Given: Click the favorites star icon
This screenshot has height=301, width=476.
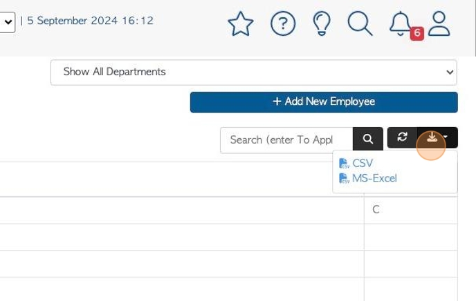Looking at the screenshot, I should [x=241, y=24].
